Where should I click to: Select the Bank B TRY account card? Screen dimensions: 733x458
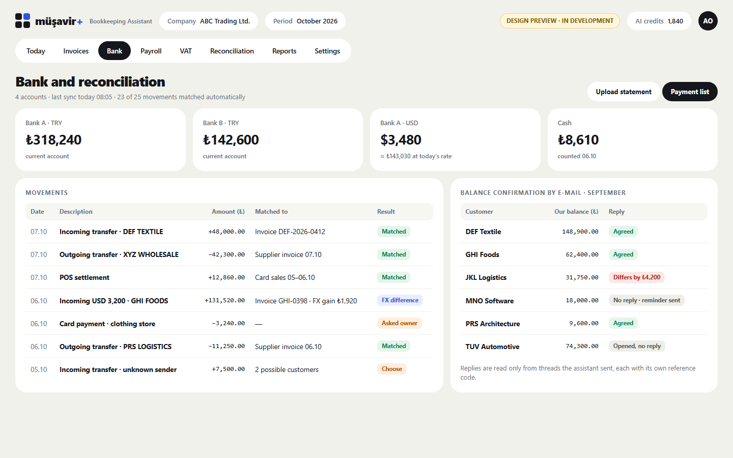pyautogui.click(x=278, y=139)
